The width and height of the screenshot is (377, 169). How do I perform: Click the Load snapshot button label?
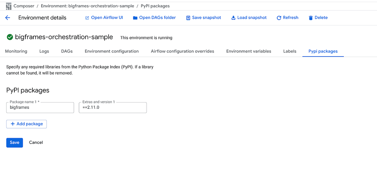[x=252, y=18]
